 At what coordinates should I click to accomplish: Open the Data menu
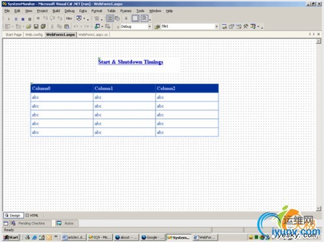click(83, 11)
